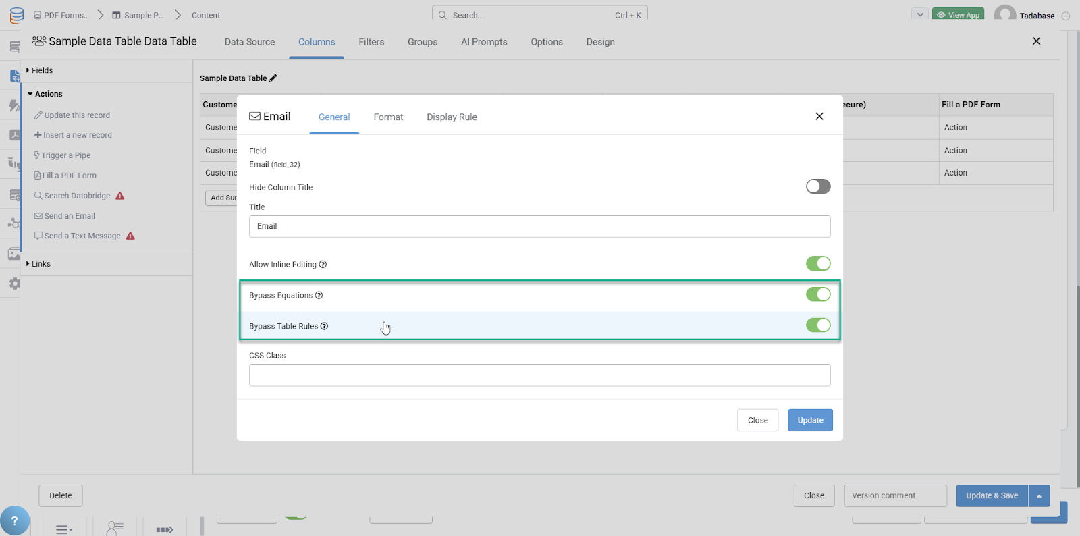Add the Insert a new record action
1080x536 pixels.
pos(73,135)
